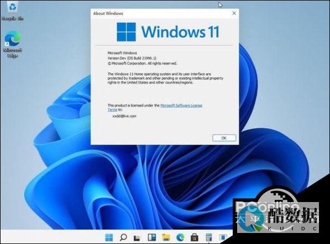Viewport: 330px width, 244px height.
Task: Launch File Explorer from the taskbar
Action: 166,237
